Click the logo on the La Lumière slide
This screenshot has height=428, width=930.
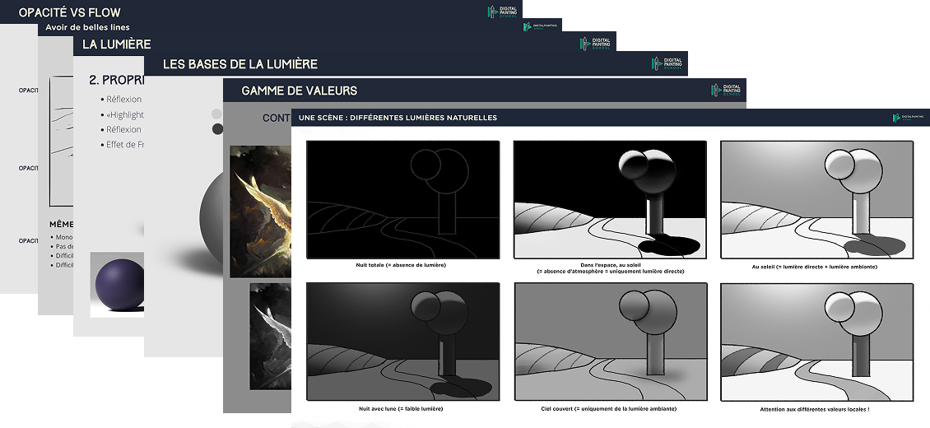point(595,44)
